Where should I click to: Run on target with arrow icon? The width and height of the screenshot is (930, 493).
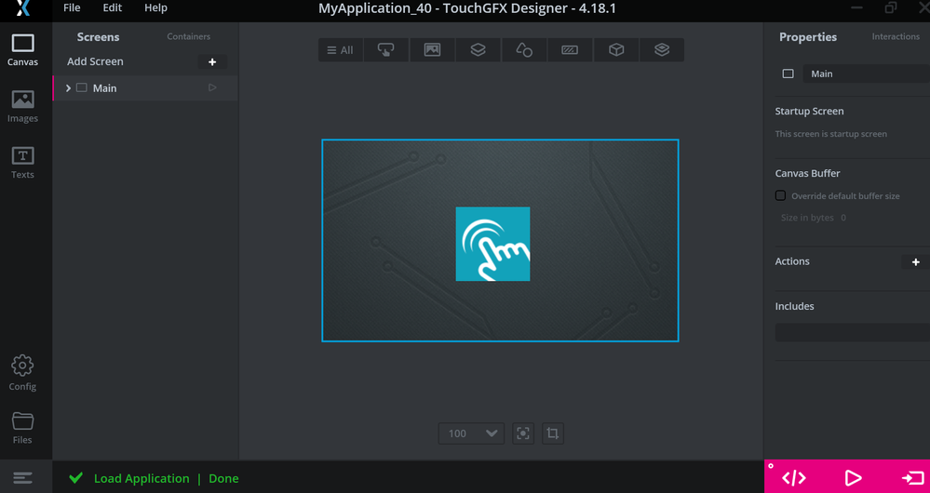pos(913,477)
